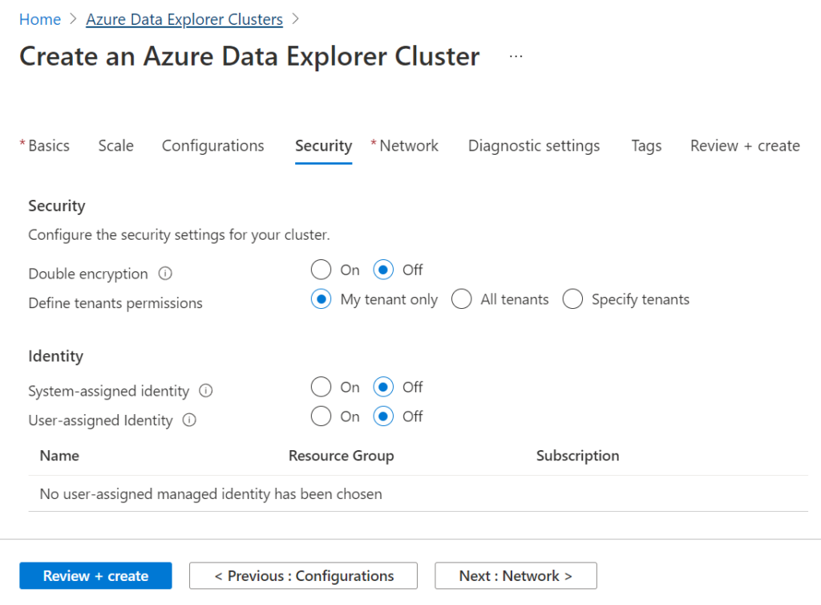Turn off Double encryption
This screenshot has height=605, width=821.
coord(382,270)
